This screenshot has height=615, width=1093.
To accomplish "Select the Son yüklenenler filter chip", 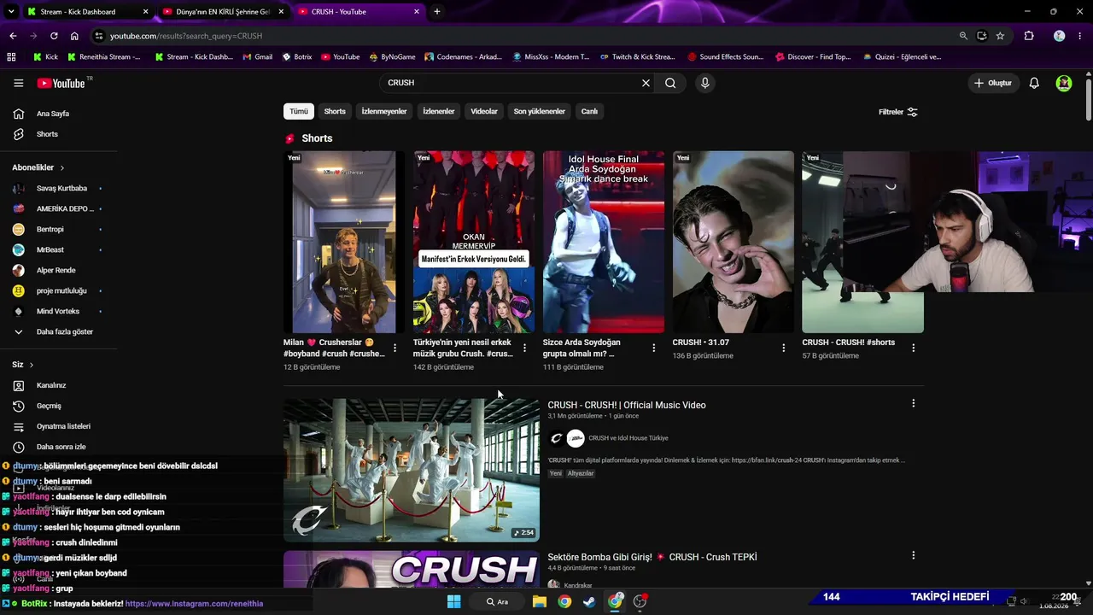I will tap(540, 111).
